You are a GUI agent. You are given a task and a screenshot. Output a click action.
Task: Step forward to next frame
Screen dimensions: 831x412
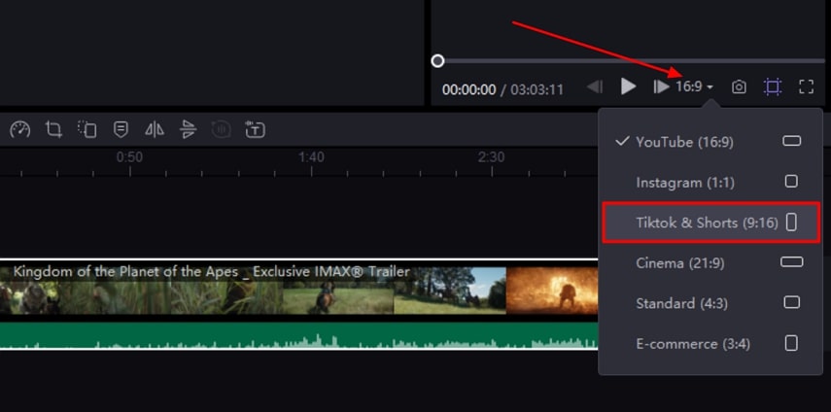click(661, 86)
